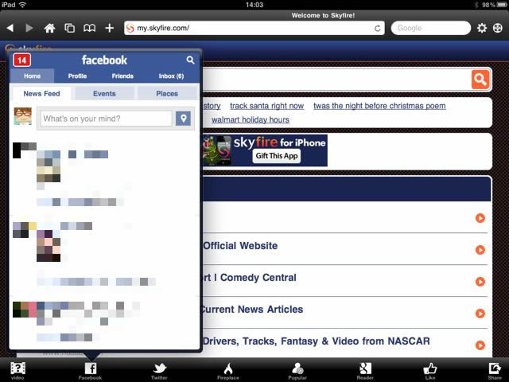The height and width of the screenshot is (382, 509).
Task: Tap the orange Skyfire search button
Action: 480,80
